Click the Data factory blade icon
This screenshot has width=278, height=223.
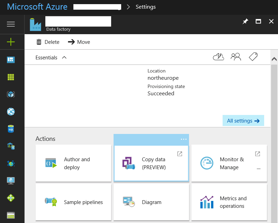point(35,25)
